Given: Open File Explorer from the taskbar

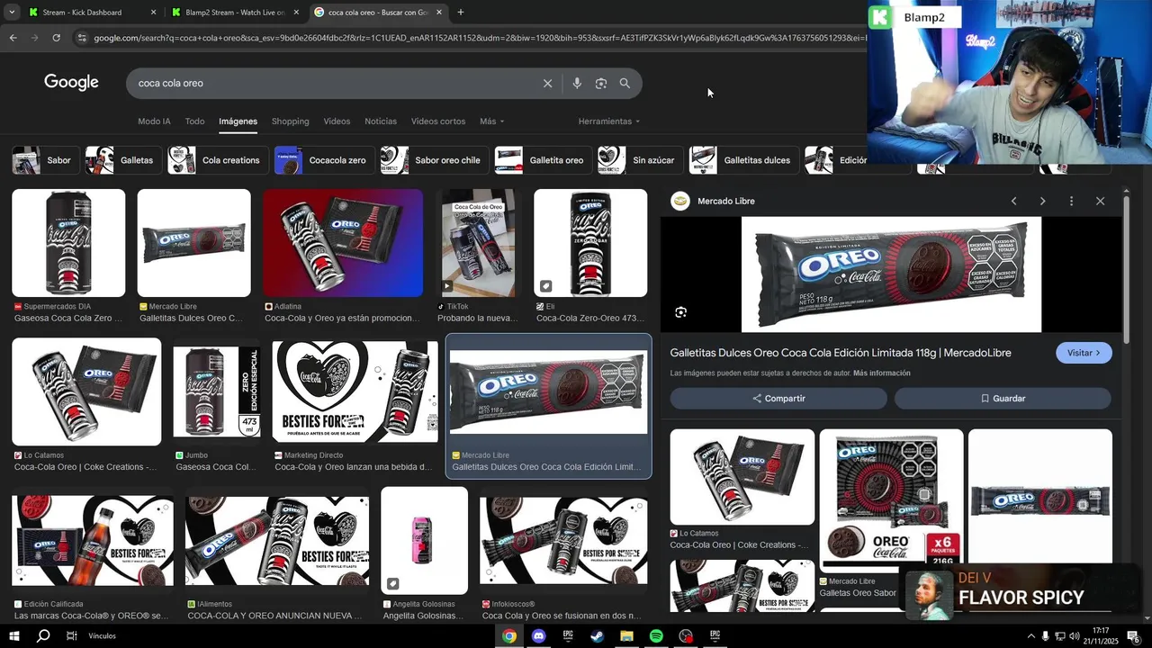Looking at the screenshot, I should click(626, 636).
